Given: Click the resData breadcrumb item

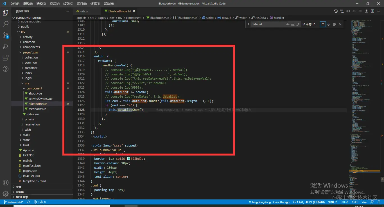Looking at the screenshot, I should (258, 18).
